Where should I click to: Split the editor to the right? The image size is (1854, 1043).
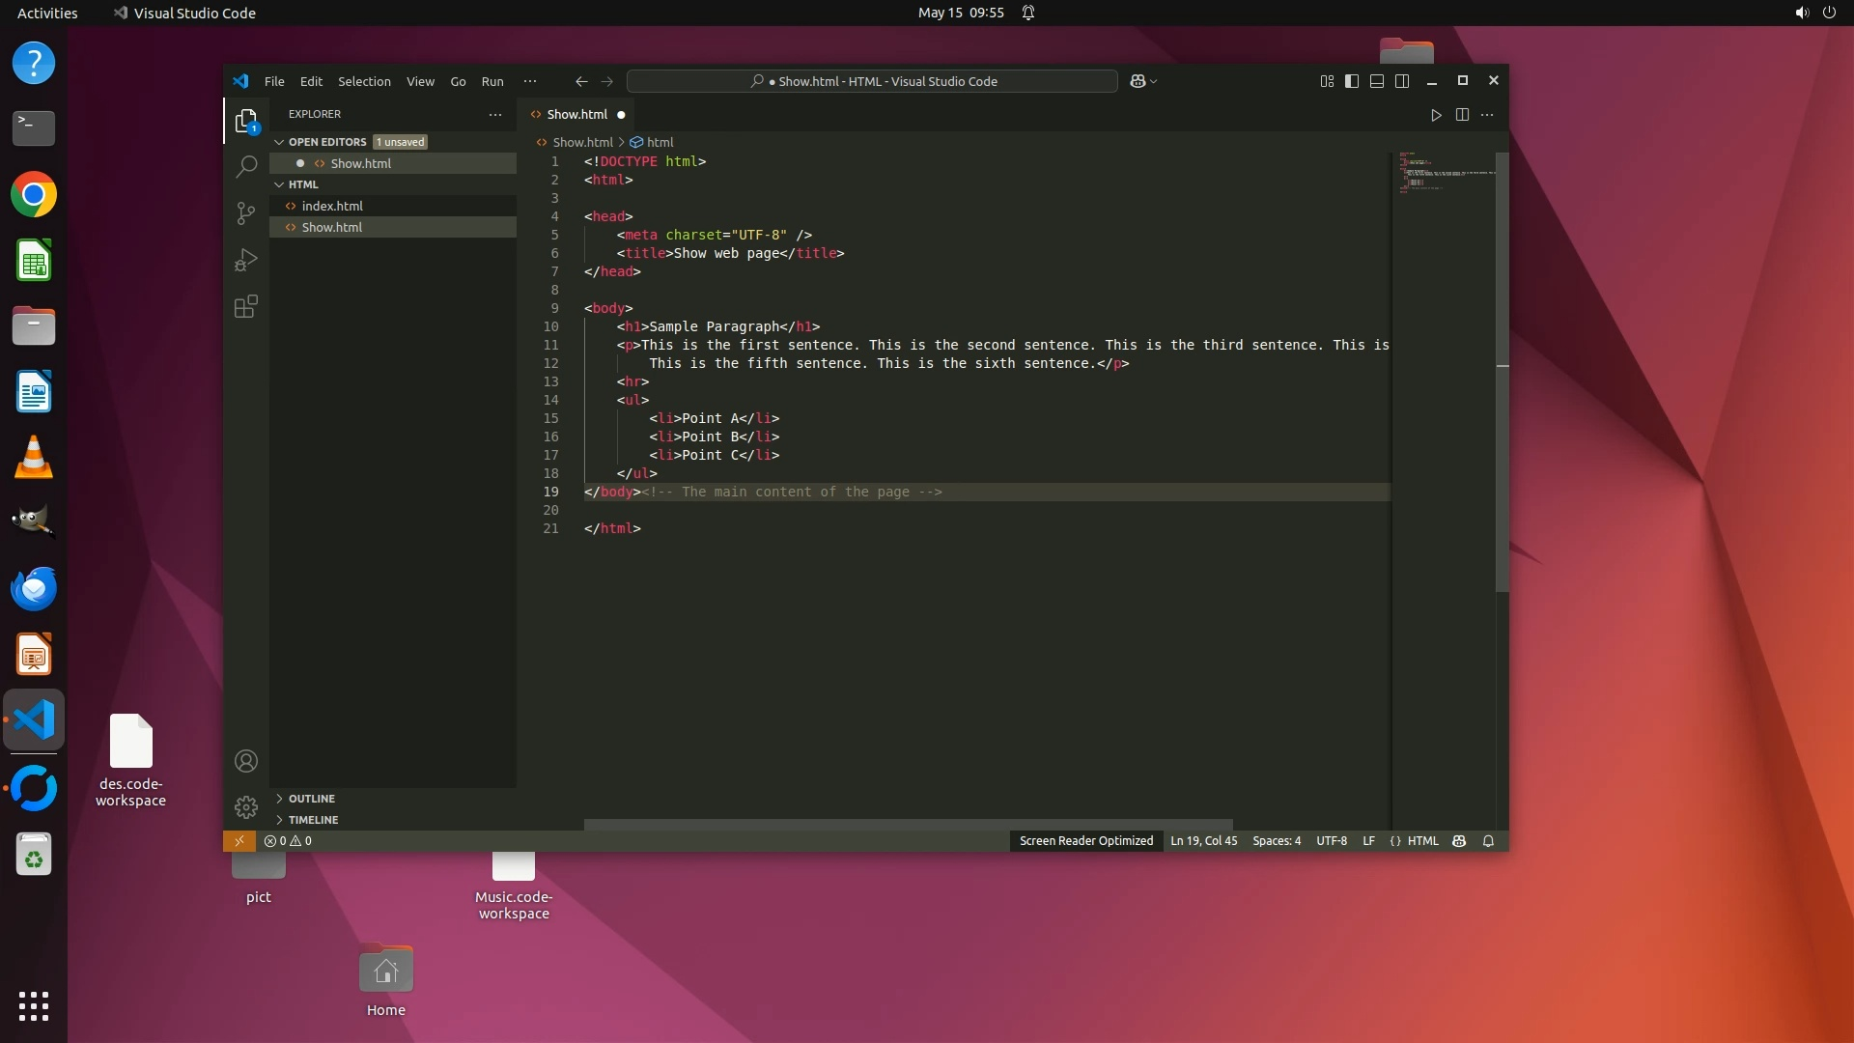[1462, 115]
